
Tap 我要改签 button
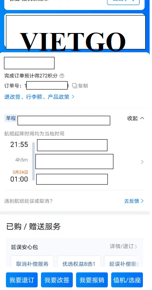coord(57,280)
